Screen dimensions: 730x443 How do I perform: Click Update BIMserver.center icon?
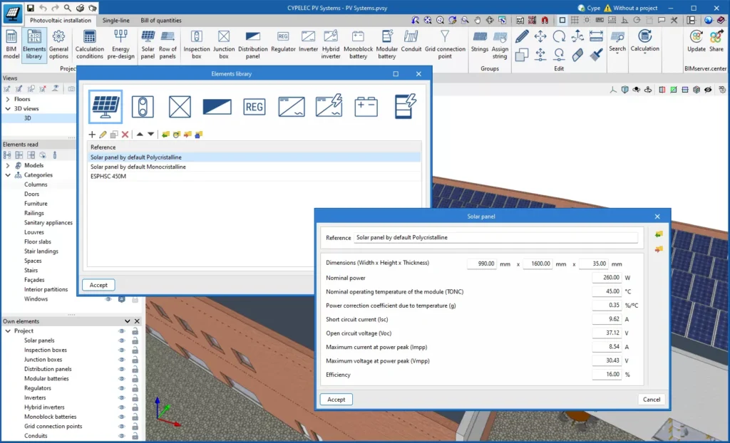click(696, 41)
